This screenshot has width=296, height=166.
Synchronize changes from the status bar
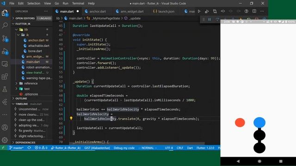pos(29,148)
